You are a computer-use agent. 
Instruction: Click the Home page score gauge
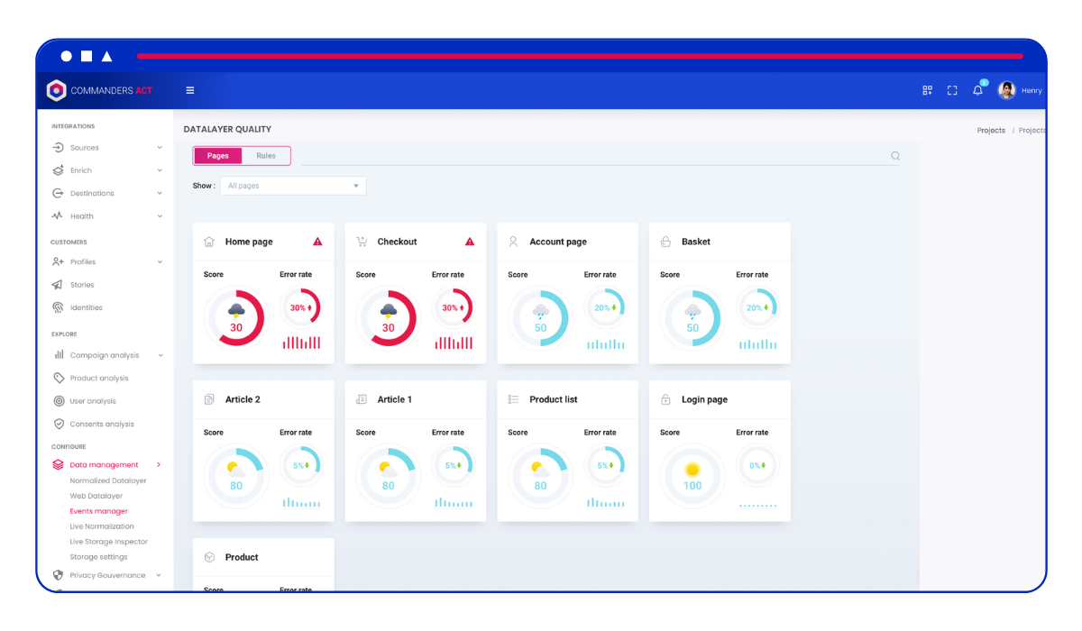click(x=236, y=317)
